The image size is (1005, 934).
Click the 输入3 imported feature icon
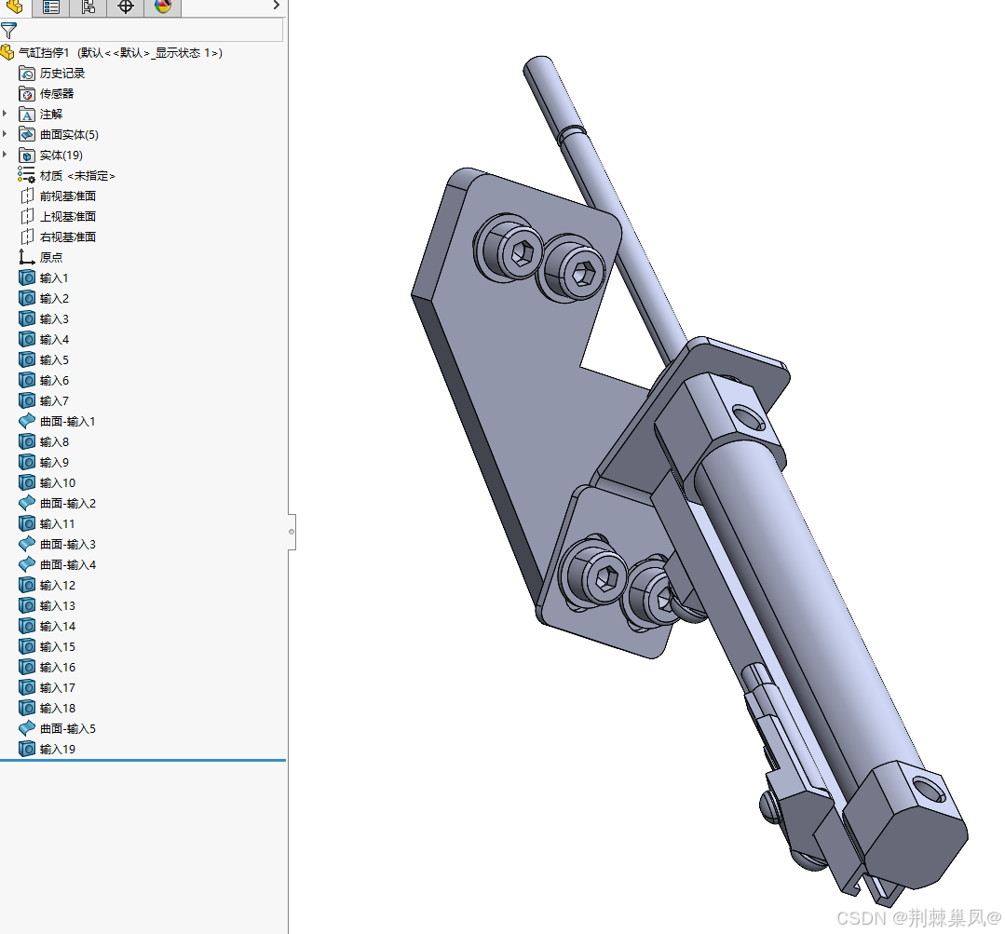click(x=27, y=319)
